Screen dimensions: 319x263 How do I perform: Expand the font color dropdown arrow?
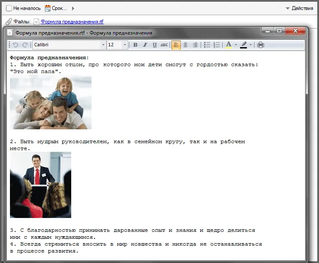pyautogui.click(x=236, y=45)
